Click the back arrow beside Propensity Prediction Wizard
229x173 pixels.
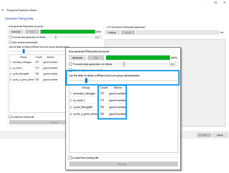(3, 10)
